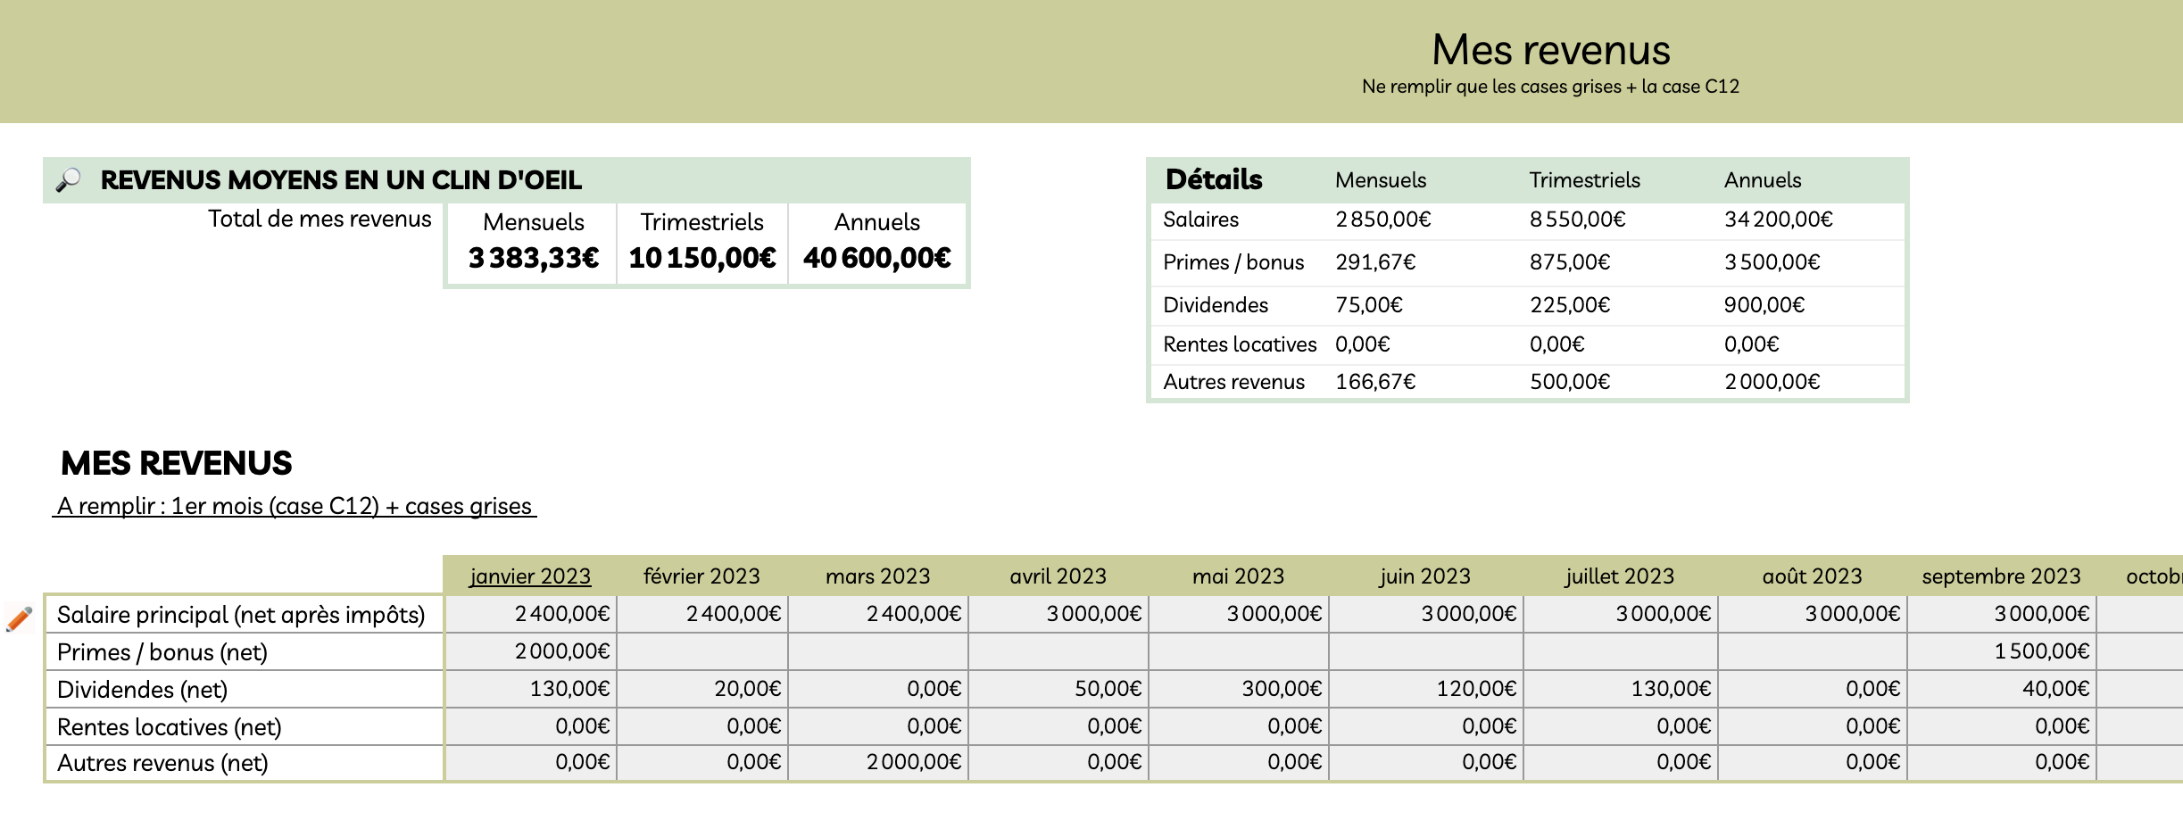The height and width of the screenshot is (837, 2183).
Task: Edit January bonus cell 2 000,00€
Action: (x=531, y=651)
